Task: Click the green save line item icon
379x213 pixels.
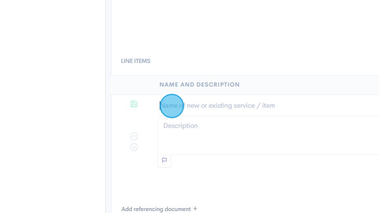Action: [134, 104]
